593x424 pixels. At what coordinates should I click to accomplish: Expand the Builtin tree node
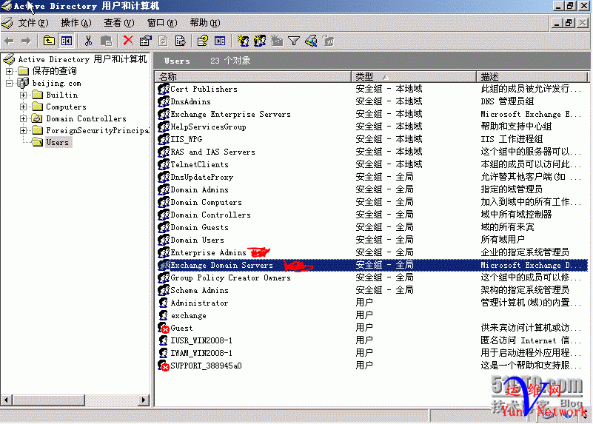click(24, 95)
